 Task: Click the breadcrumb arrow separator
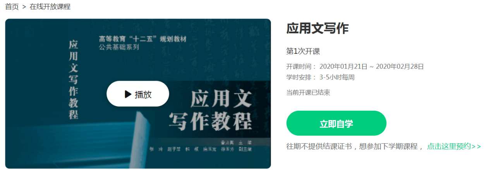24,7
